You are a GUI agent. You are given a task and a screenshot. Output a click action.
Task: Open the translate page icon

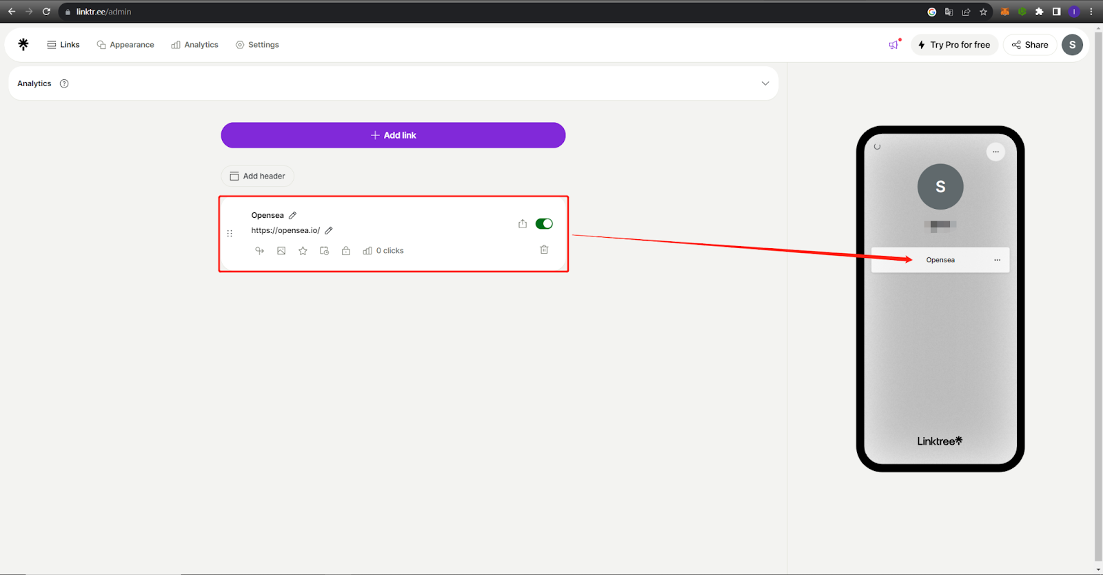(949, 12)
